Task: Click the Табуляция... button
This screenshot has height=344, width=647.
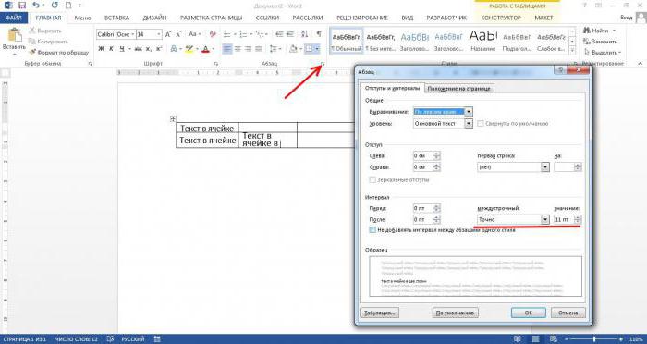Action: [380, 313]
